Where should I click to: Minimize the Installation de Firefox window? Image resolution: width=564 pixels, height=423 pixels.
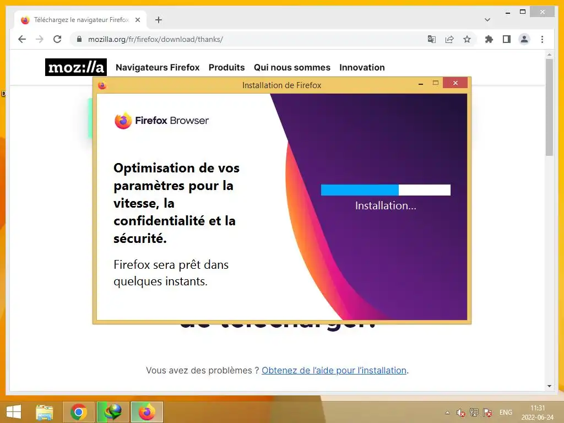click(x=421, y=84)
